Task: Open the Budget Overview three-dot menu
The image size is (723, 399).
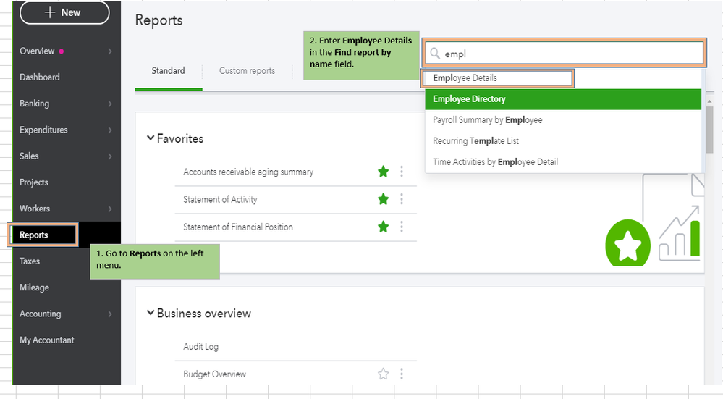Action: (x=402, y=374)
